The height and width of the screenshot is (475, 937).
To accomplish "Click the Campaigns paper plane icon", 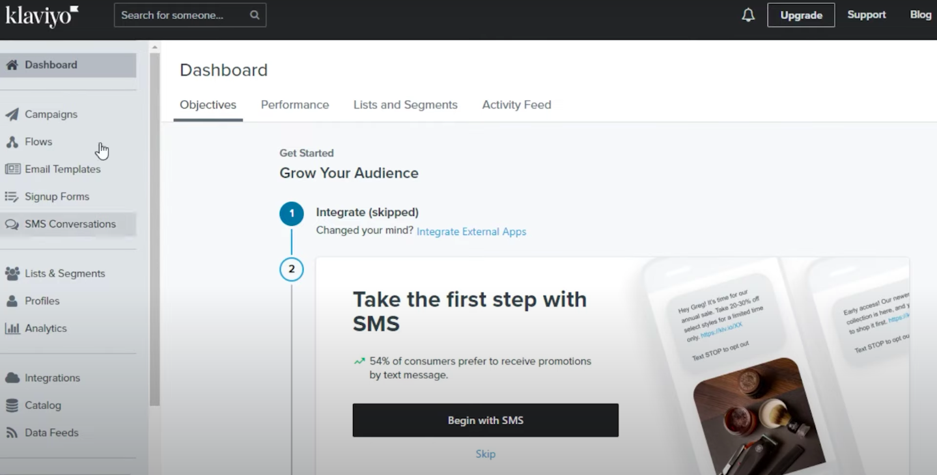I will [12, 115].
